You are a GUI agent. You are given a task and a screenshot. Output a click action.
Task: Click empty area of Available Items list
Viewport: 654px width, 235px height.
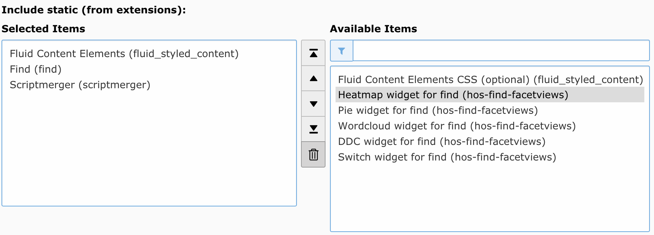point(489,200)
